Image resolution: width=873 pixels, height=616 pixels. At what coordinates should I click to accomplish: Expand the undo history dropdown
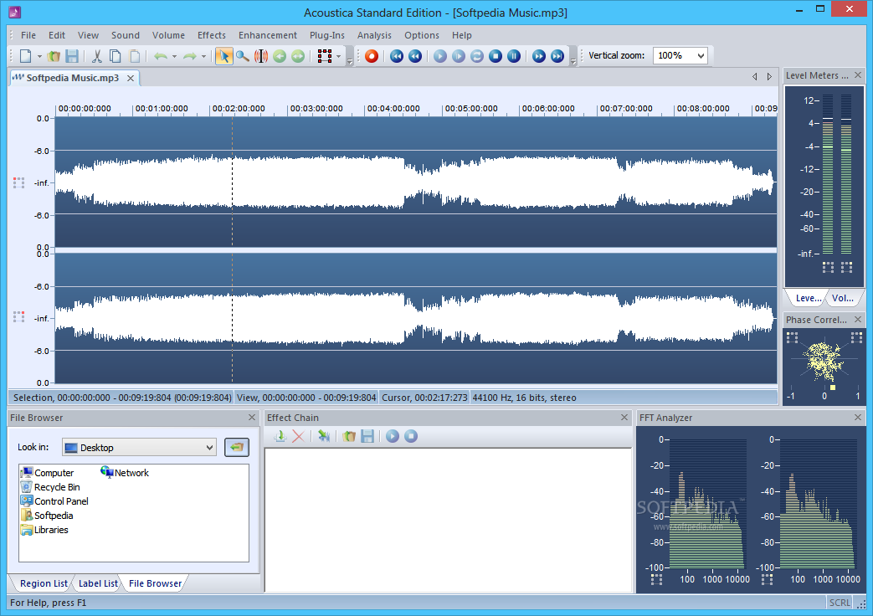174,56
